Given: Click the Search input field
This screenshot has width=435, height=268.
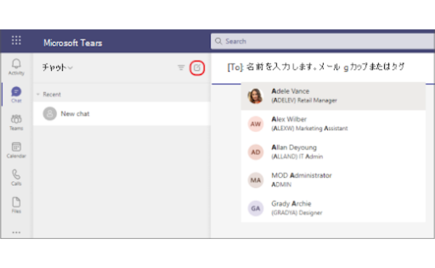Looking at the screenshot, I should click(323, 41).
